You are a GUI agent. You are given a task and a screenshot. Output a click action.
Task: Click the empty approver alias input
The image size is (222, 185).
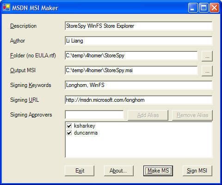(94, 115)
